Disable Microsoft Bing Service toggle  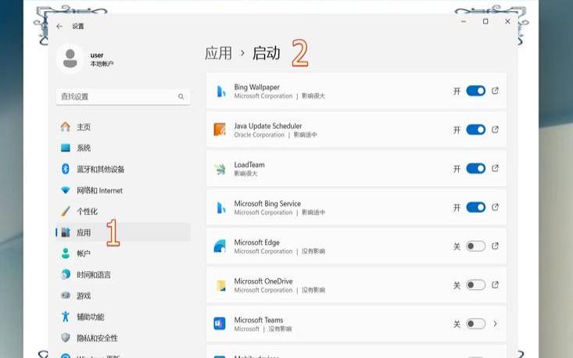476,207
